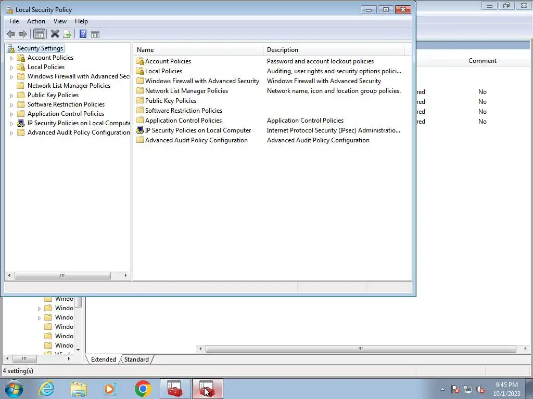Viewport: 533px width, 399px height.
Task: Open Windows Explorer from the taskbar
Action: (79, 389)
